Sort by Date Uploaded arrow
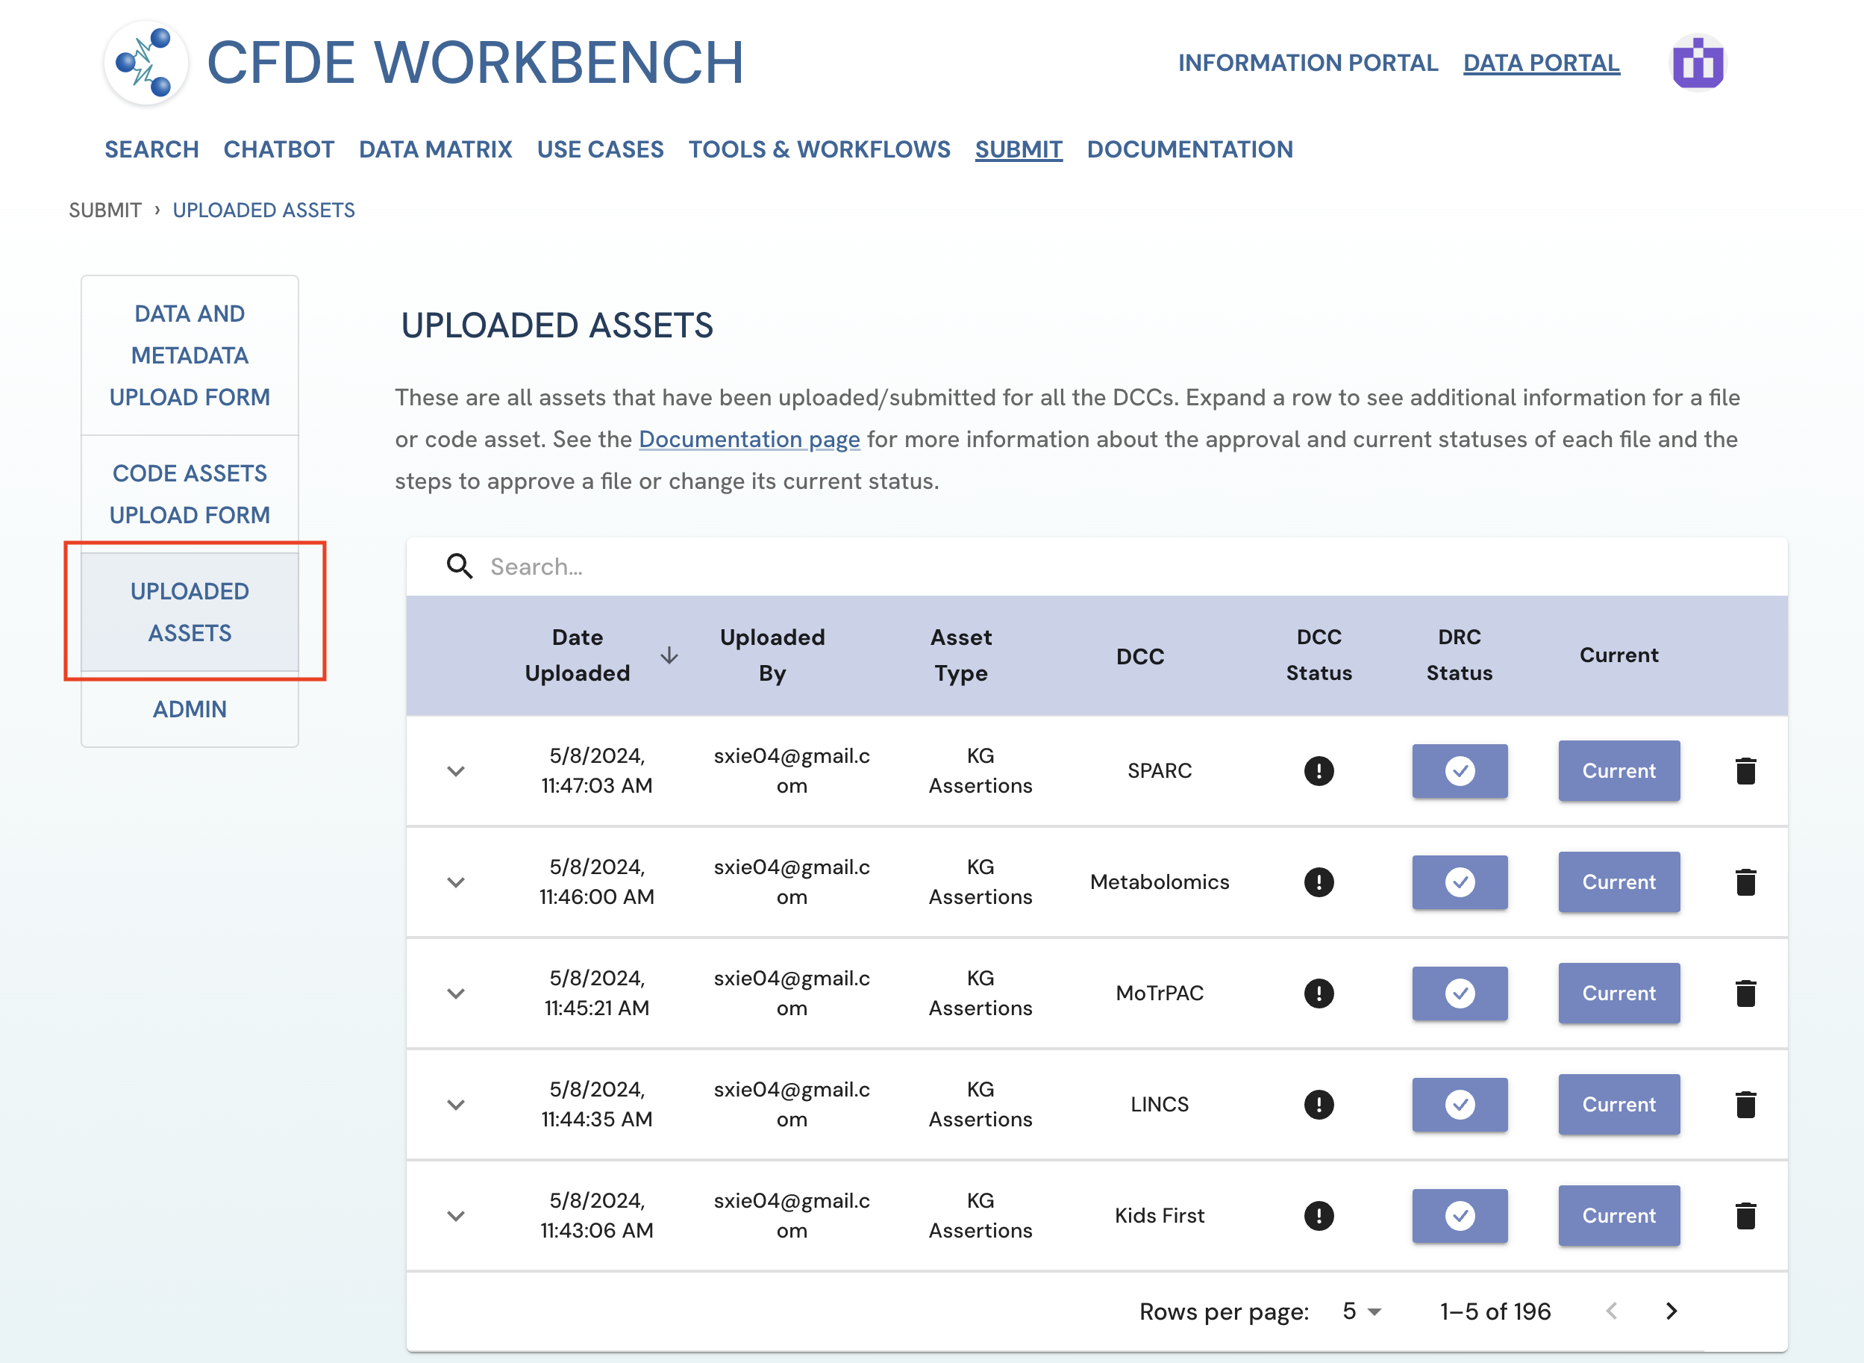 [669, 655]
